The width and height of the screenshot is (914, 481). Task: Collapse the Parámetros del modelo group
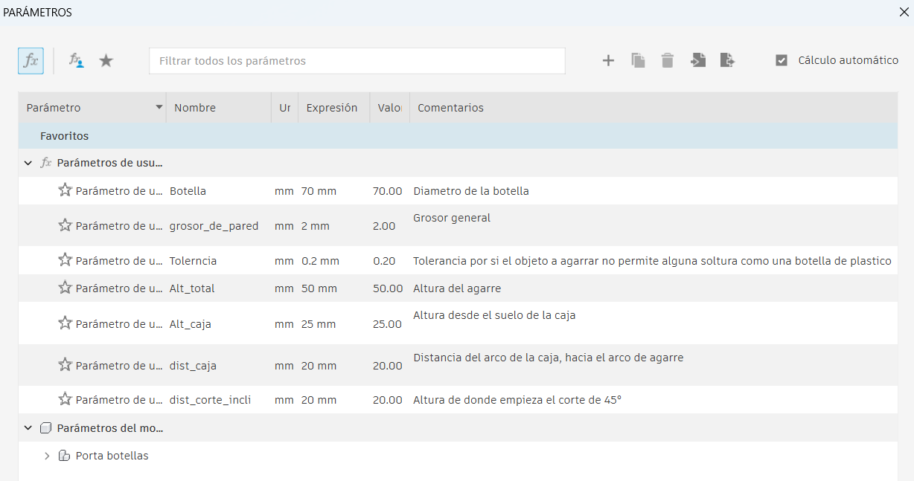tap(28, 428)
